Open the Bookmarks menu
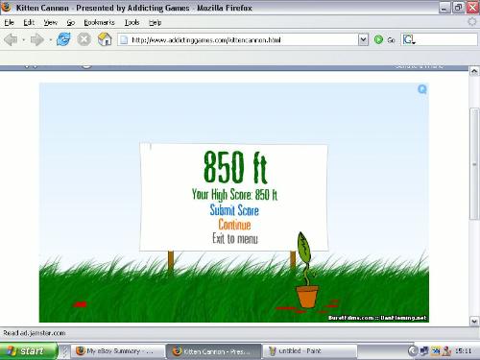Viewport: 480px width, 360px height. 99,22
